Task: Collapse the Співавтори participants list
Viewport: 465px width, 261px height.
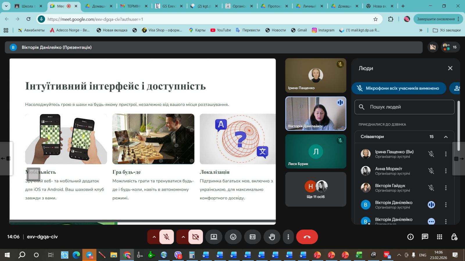Action: pyautogui.click(x=446, y=137)
